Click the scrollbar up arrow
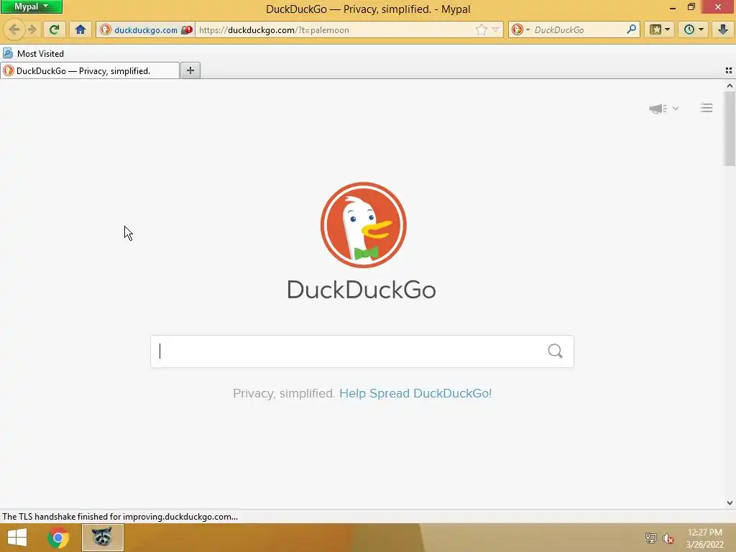736x552 pixels. pyautogui.click(x=730, y=86)
